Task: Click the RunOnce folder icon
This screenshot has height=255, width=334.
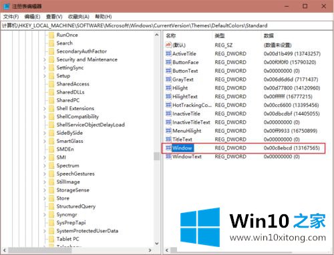Action: 51,35
